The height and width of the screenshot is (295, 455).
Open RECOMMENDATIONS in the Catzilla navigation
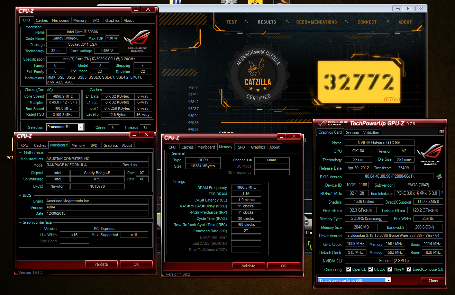[317, 22]
